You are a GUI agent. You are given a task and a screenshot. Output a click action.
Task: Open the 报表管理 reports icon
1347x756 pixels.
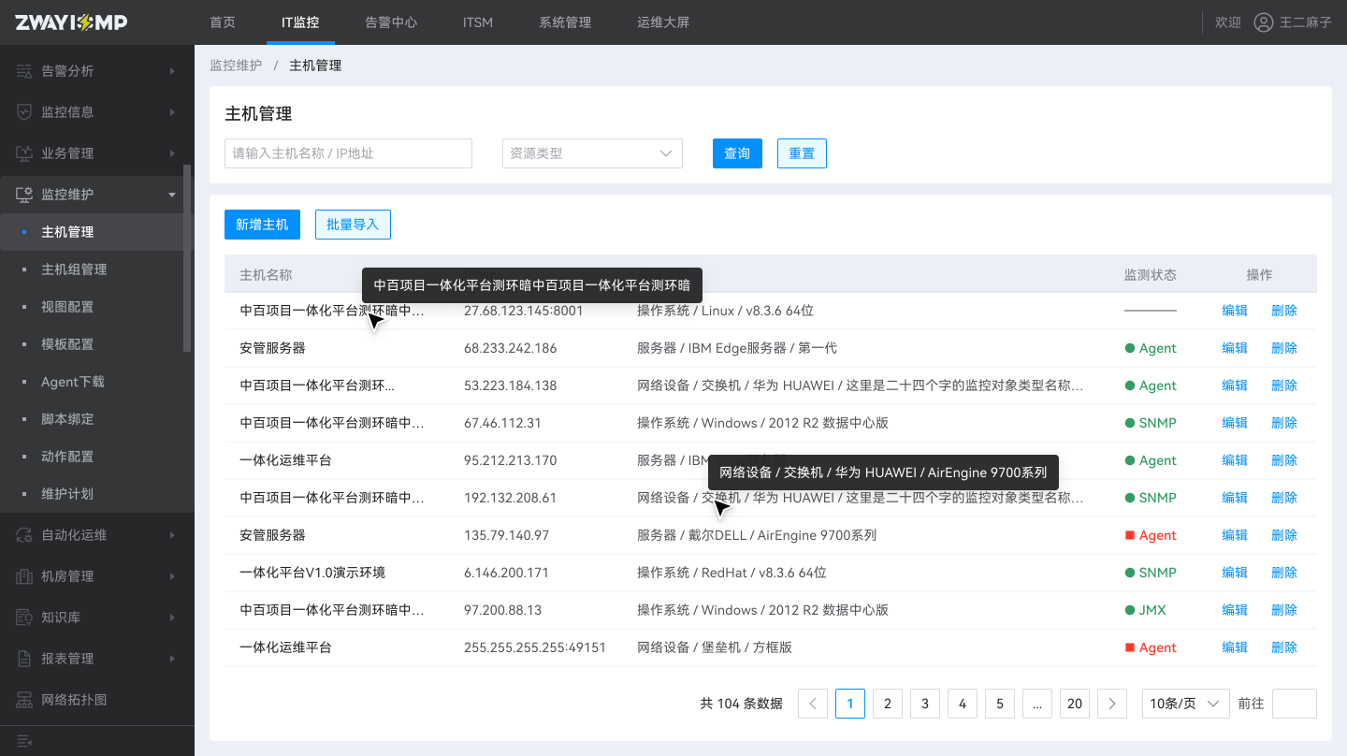24,658
